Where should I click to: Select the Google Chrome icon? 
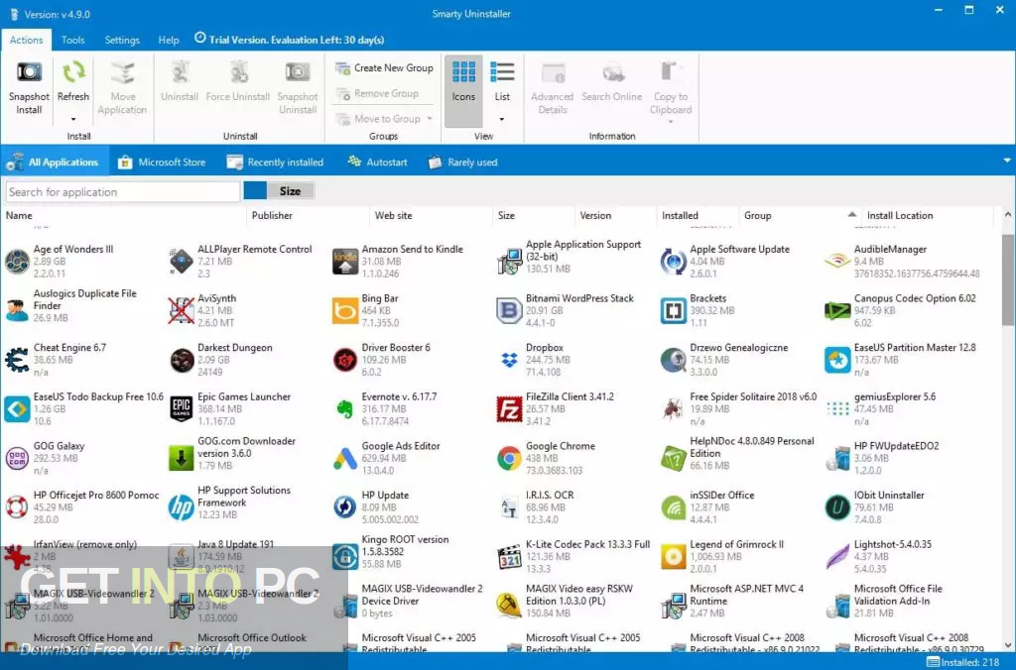pyautogui.click(x=509, y=458)
